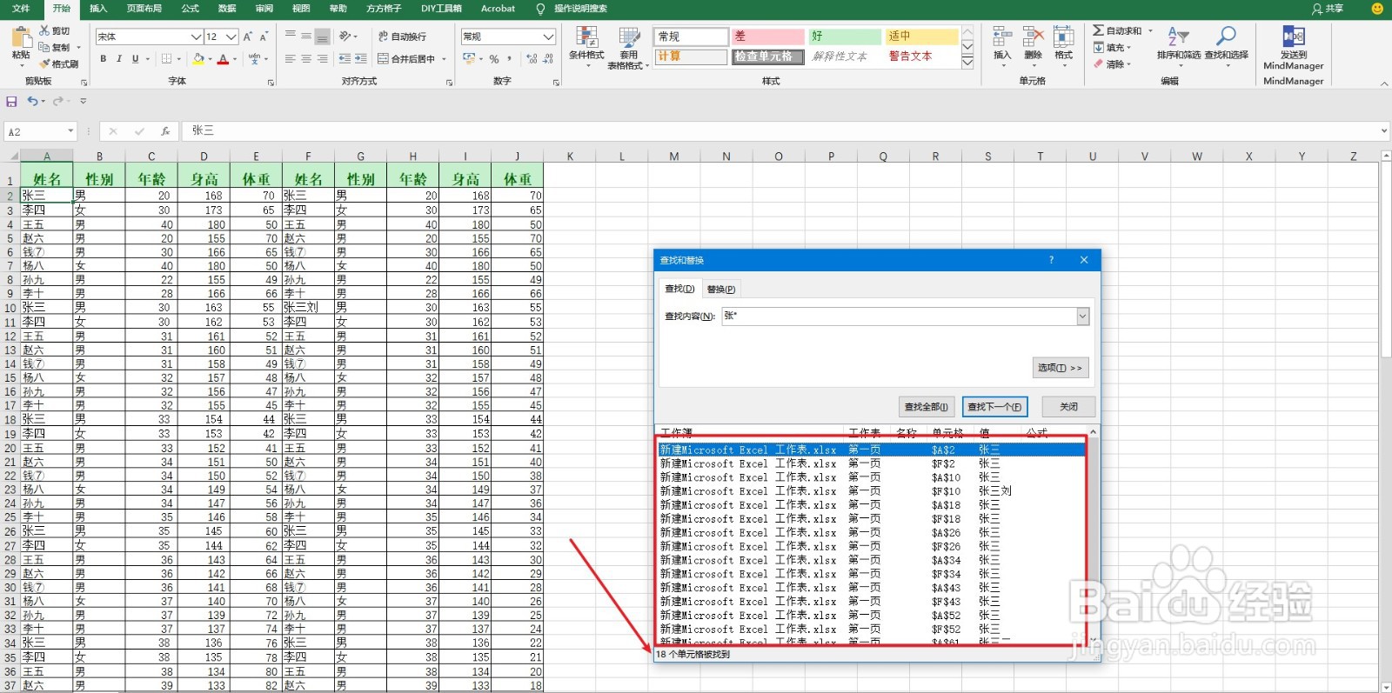This screenshot has height=693, width=1392.
Task: Toggle Wrap Text (自动换行)
Action: pyautogui.click(x=402, y=37)
